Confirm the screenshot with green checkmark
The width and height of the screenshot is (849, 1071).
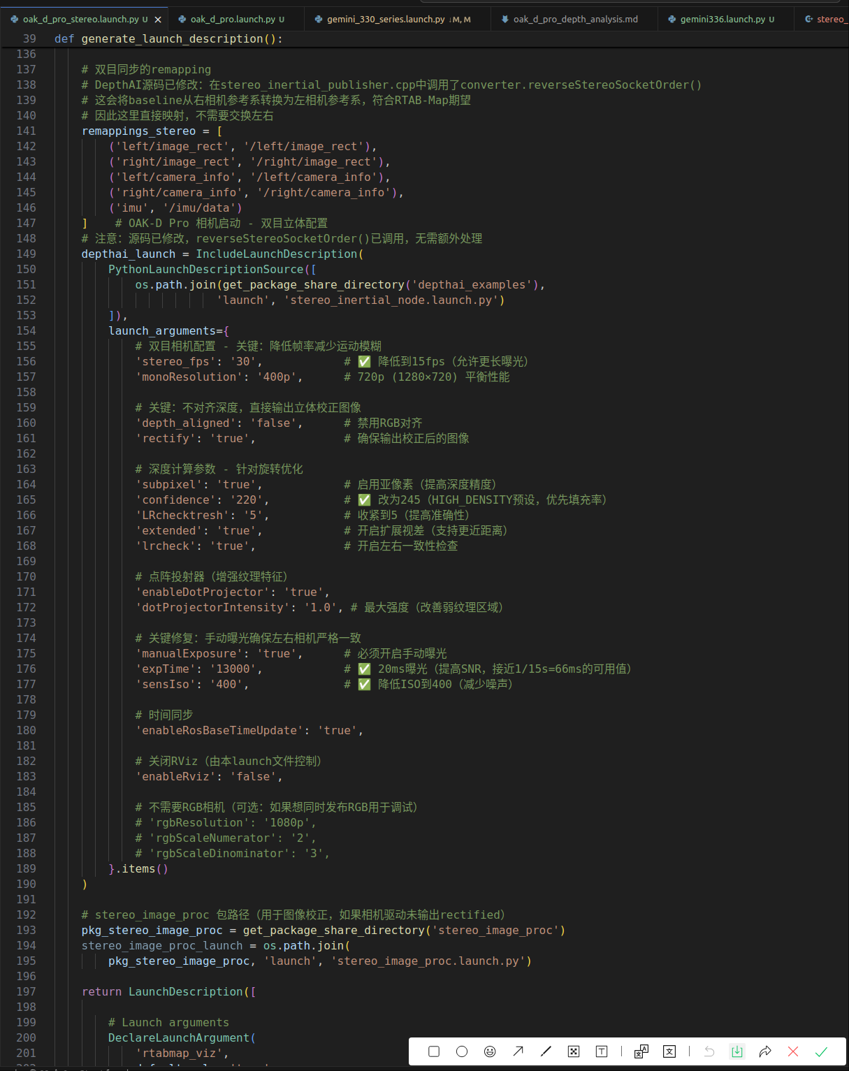[821, 1051]
